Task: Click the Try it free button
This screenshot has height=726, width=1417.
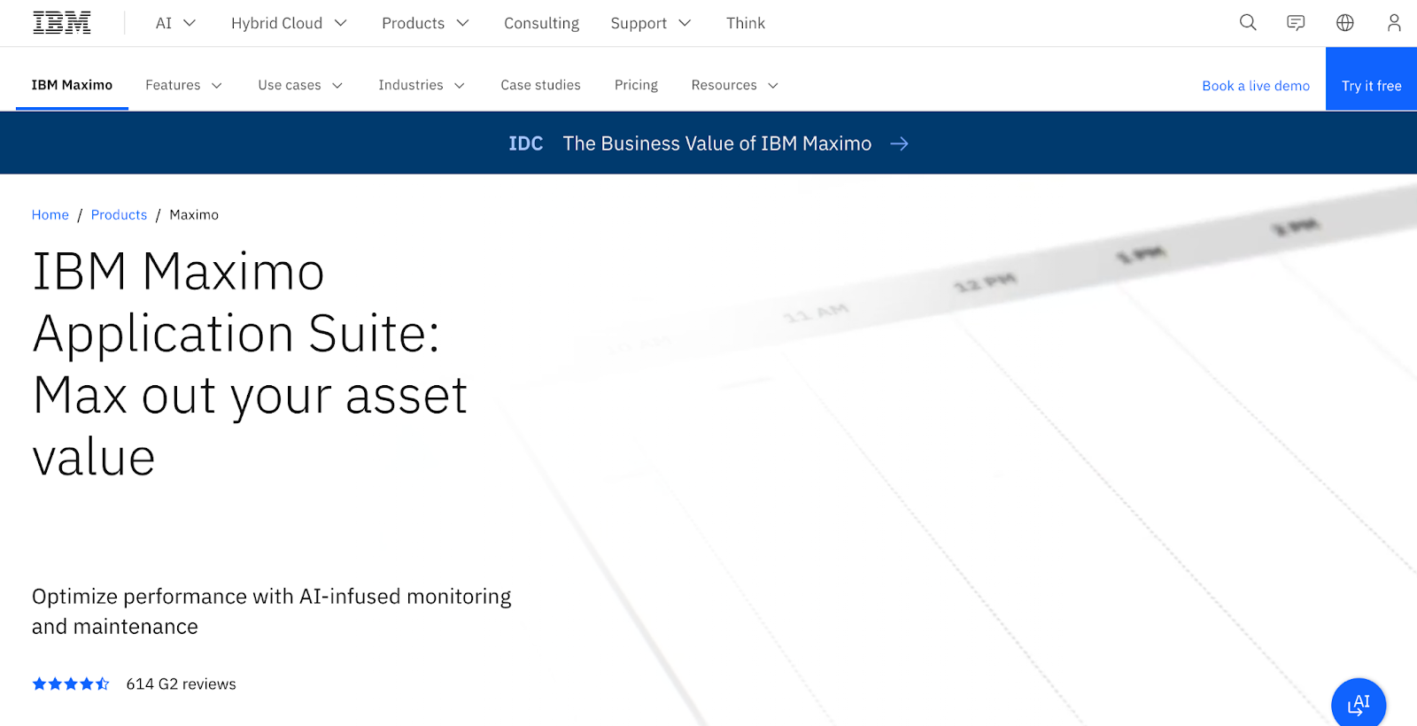Action: point(1371,79)
